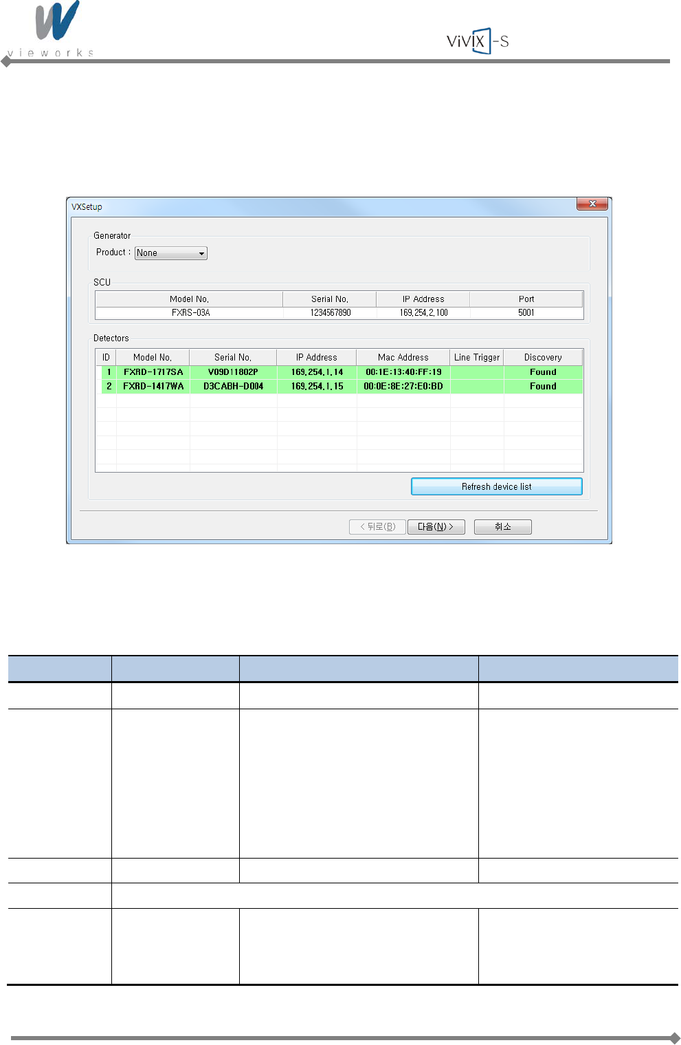The height and width of the screenshot is (1045, 681).
Task: Click Mac address 00:1E:13:40:FF:19
Action: (x=403, y=372)
